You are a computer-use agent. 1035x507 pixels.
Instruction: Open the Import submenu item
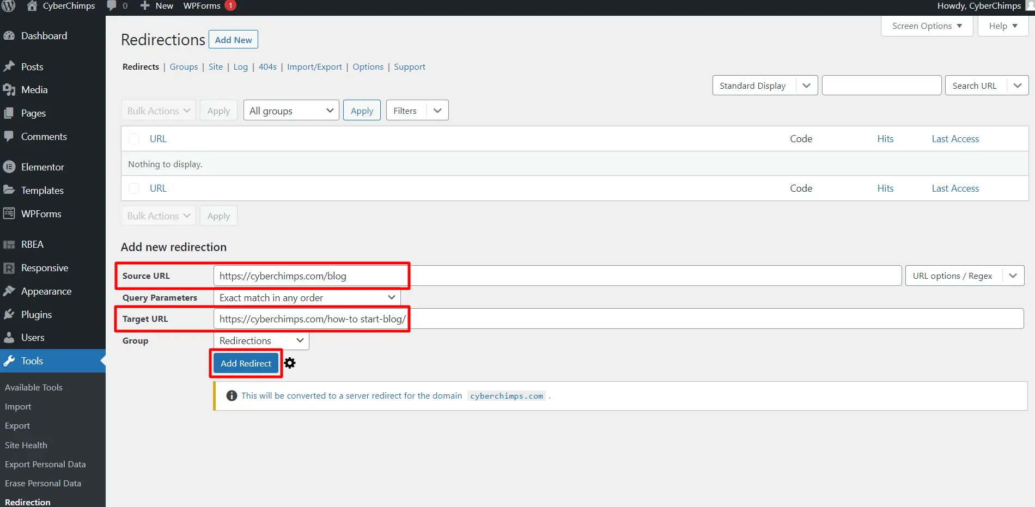[x=18, y=406]
